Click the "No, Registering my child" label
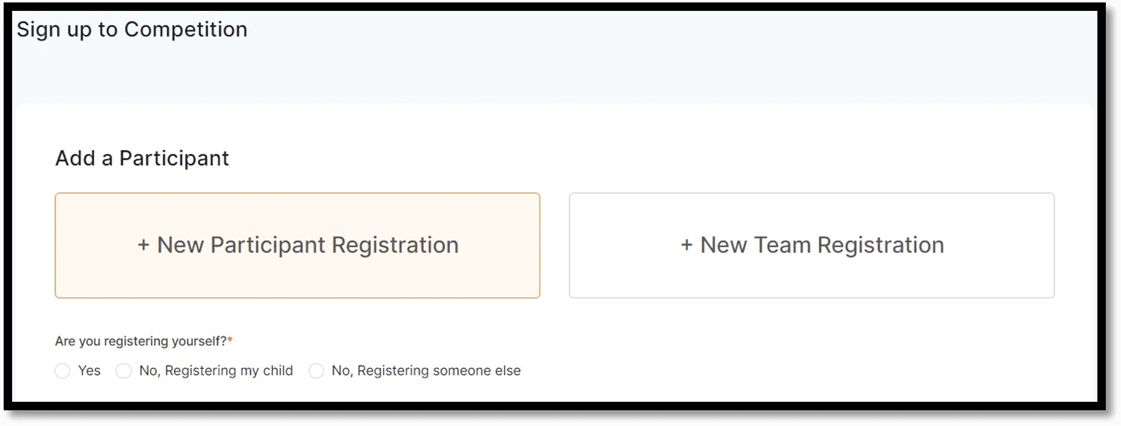The width and height of the screenshot is (1121, 426). [x=216, y=371]
